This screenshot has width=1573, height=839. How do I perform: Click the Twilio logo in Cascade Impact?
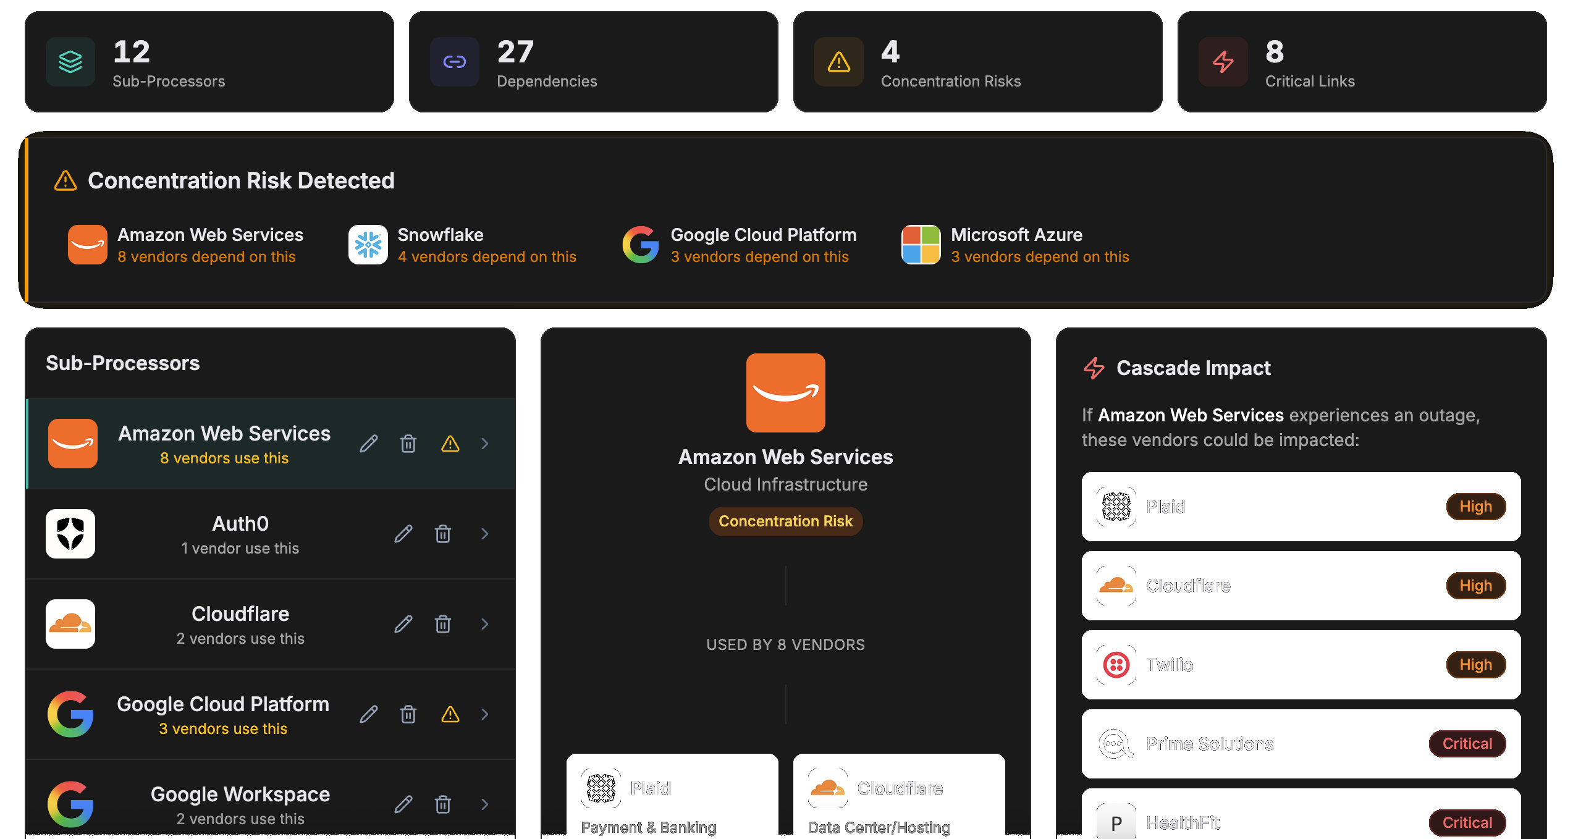point(1116,665)
